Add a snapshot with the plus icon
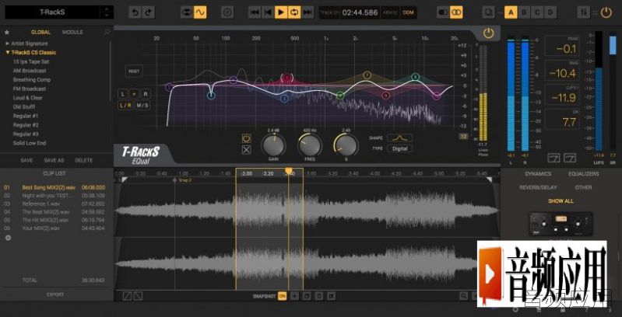Viewport: 622px width, 317px height. pos(294,296)
